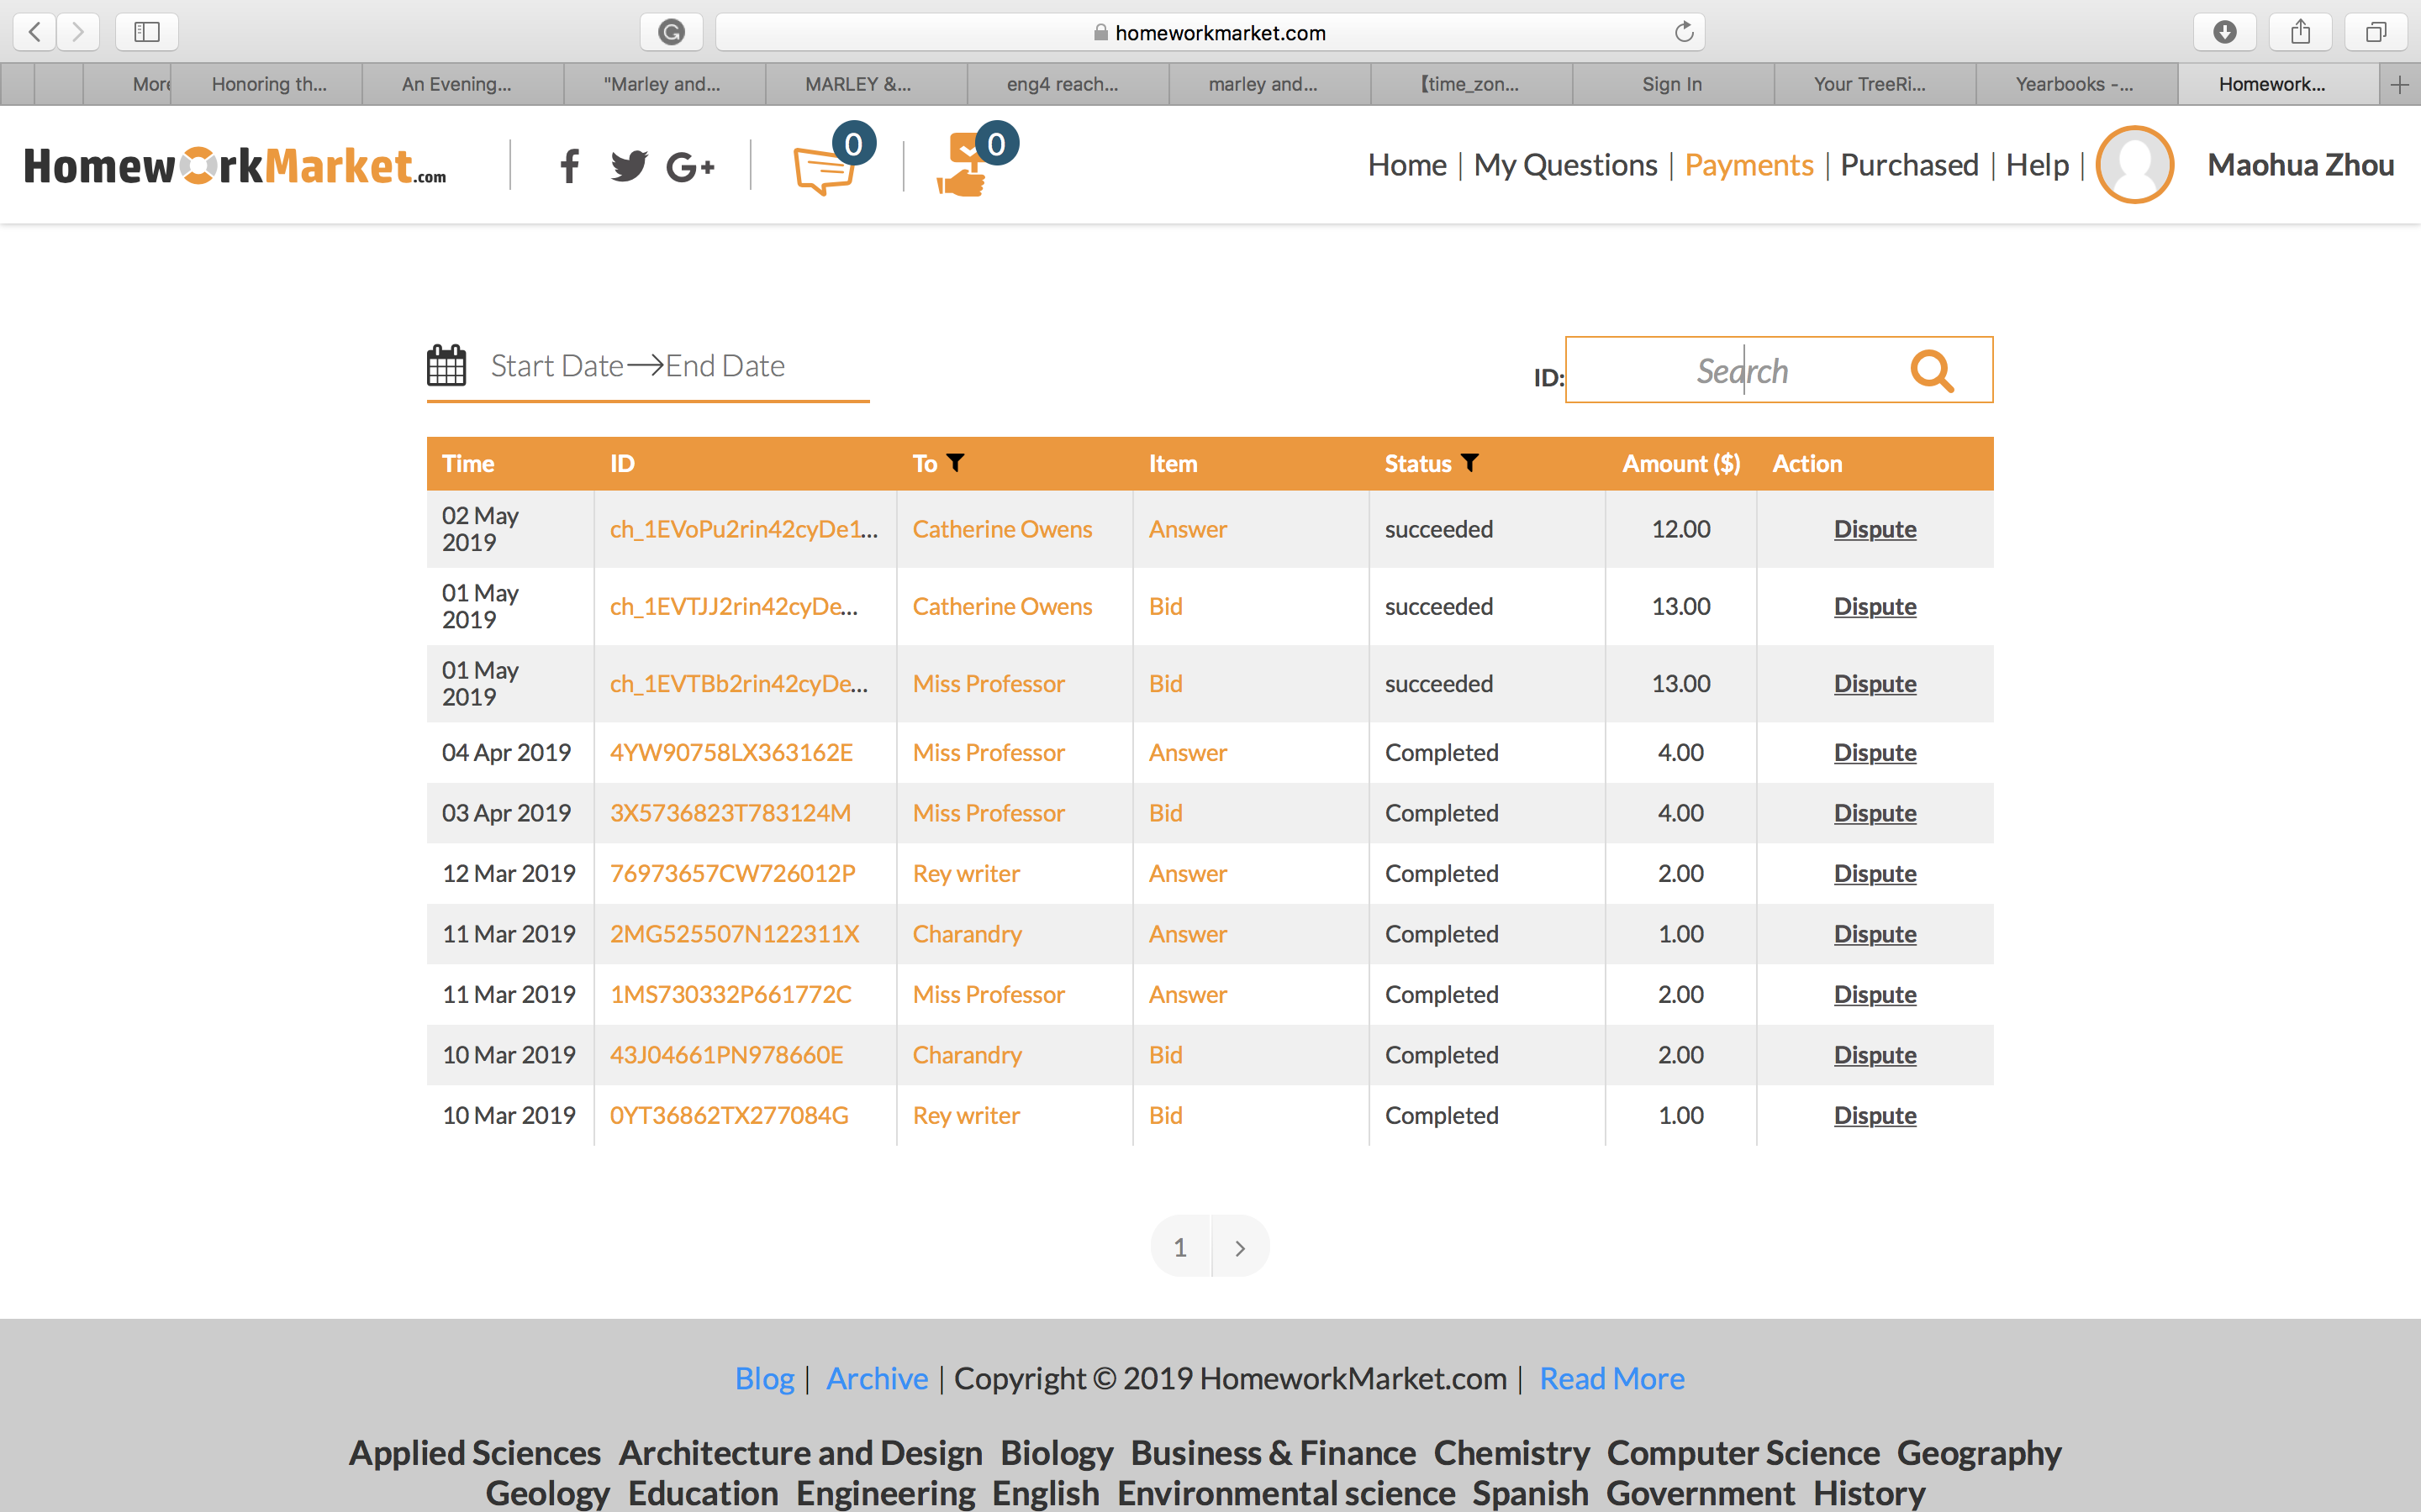Viewport: 2421px width, 1512px height.
Task: Open the Purchased menu item
Action: (x=1909, y=165)
